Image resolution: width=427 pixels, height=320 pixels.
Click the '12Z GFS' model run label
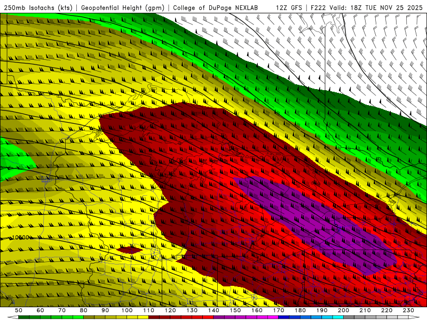click(289, 7)
